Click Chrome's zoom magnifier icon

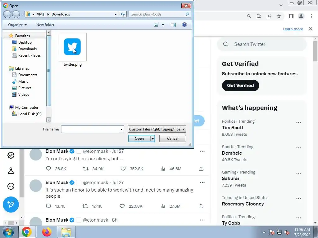tap(249, 16)
